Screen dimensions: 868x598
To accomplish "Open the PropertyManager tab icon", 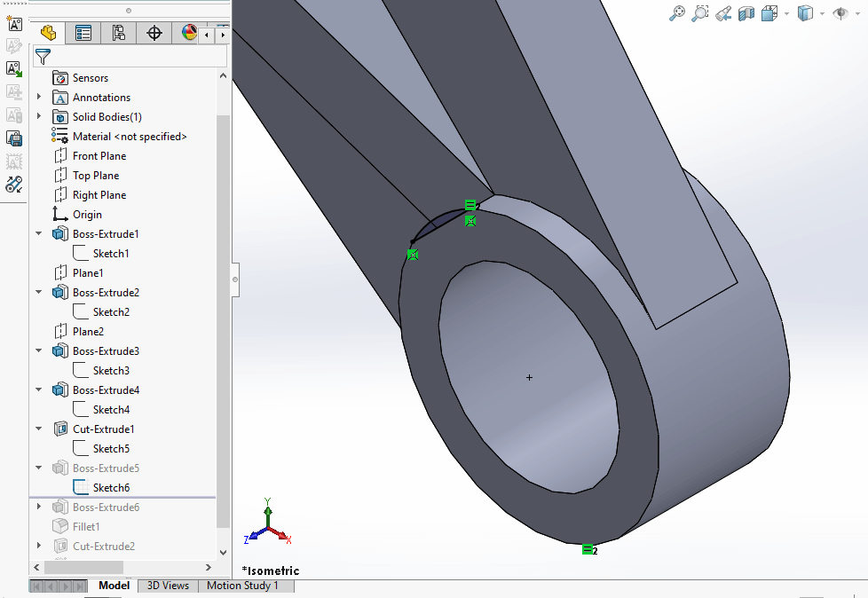I will point(83,32).
